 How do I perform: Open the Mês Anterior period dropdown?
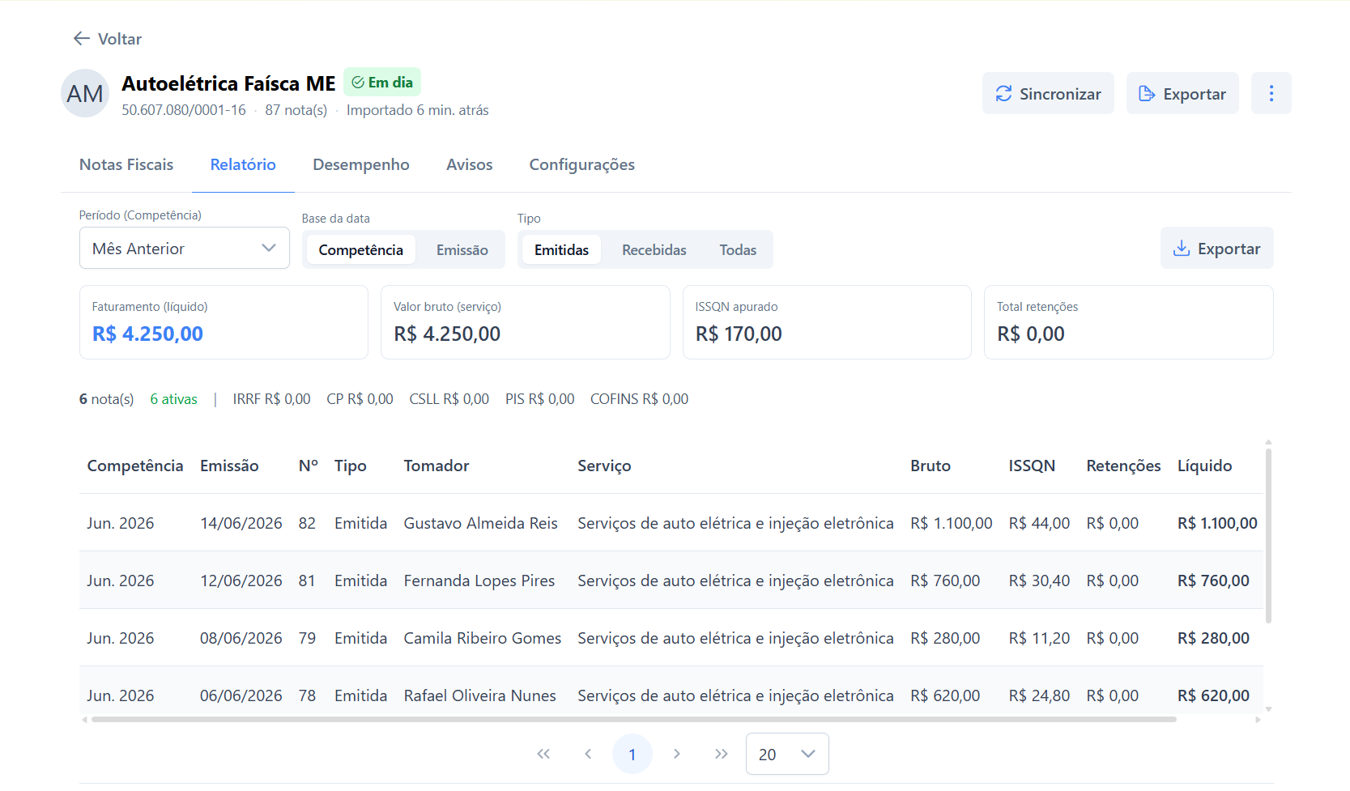pos(184,248)
